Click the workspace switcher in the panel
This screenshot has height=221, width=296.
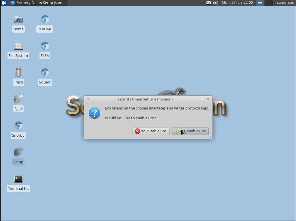click(264, 3)
